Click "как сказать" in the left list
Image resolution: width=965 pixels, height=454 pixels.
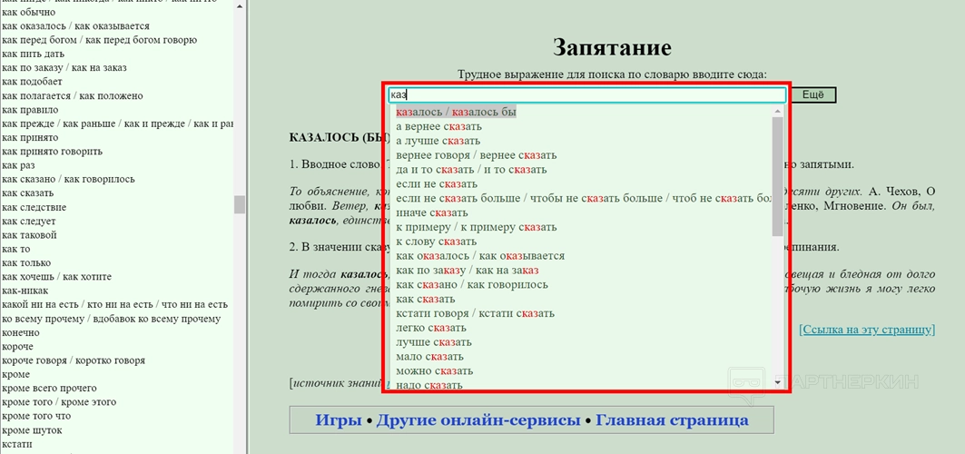point(28,193)
